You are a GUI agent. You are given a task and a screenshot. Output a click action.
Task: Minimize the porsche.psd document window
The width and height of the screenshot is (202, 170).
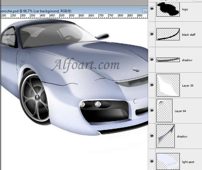coord(145,11)
